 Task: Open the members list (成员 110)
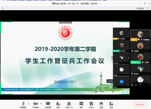pyautogui.click(x=69, y=105)
